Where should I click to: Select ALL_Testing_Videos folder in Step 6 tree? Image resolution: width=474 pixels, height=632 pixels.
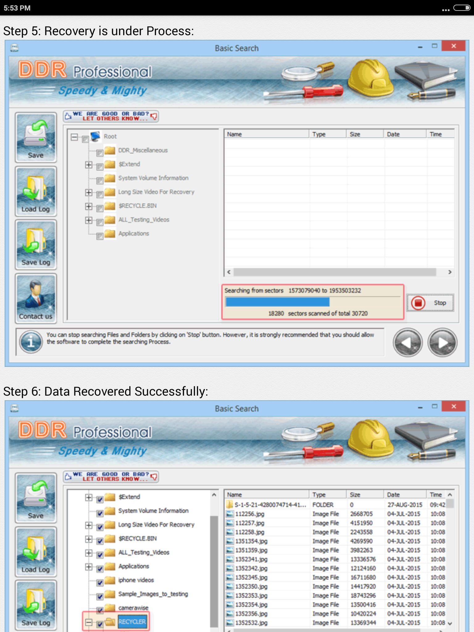[144, 552]
